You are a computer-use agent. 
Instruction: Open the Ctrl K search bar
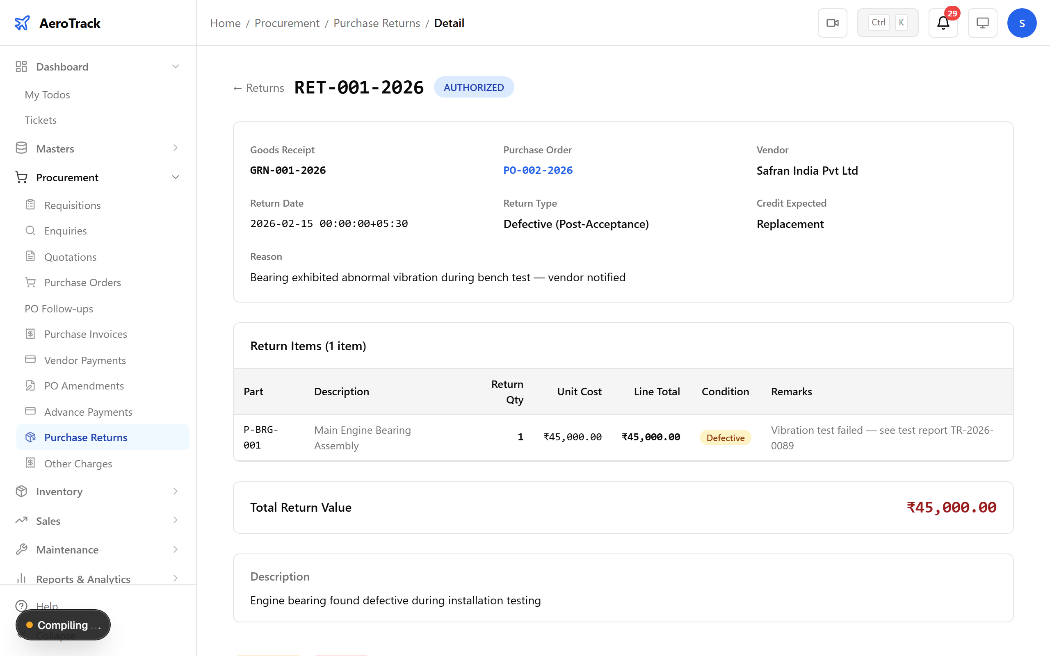click(x=887, y=22)
